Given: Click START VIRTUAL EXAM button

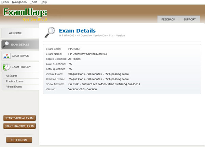Looking at the screenshot, I should pyautogui.click(x=19, y=118).
